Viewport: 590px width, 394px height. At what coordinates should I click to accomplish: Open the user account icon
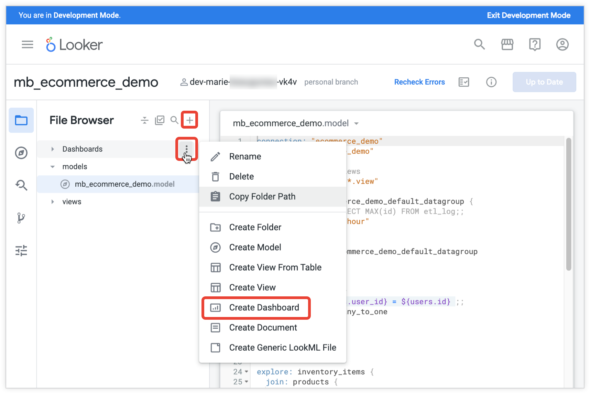point(562,45)
